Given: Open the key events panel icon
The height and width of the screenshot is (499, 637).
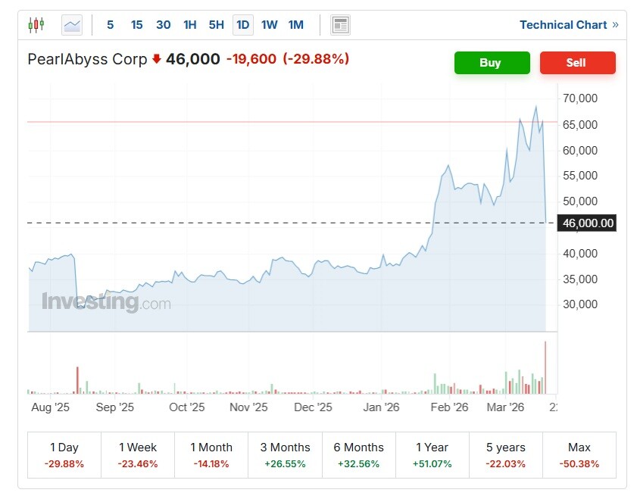Looking at the screenshot, I should [x=339, y=23].
